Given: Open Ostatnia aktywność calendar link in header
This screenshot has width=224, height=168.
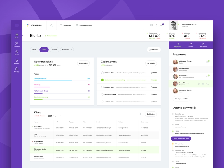Looking at the screenshot, I should tap(84, 25).
